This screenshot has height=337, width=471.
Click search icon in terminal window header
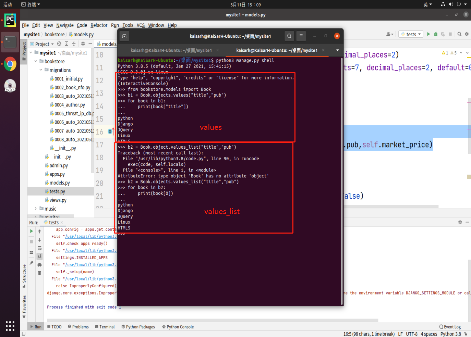[x=289, y=36]
